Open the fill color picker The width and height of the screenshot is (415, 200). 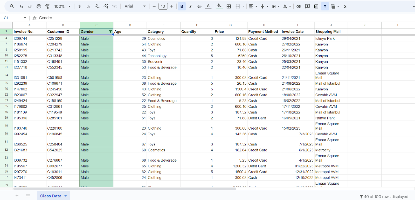point(219,6)
